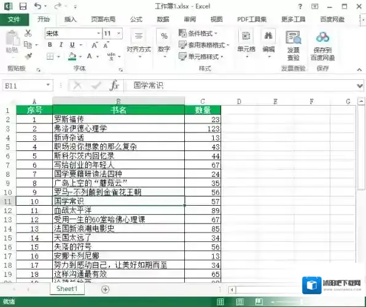
Task: Toggle italic formatting (I)
Action: click(x=61, y=45)
